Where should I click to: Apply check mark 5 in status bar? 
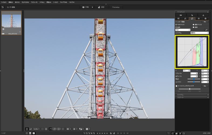(x=94, y=133)
